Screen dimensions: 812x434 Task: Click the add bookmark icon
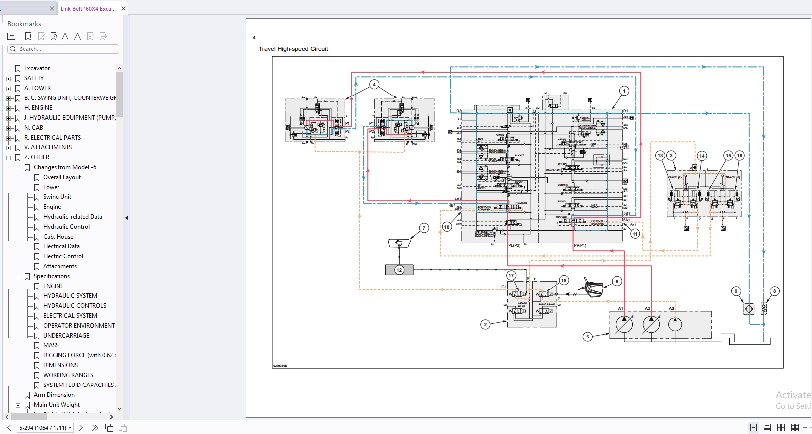pos(28,36)
